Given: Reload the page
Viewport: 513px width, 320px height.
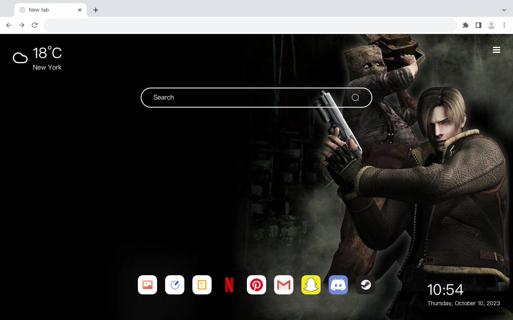Looking at the screenshot, I should pos(34,25).
